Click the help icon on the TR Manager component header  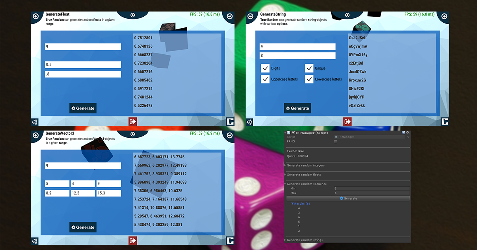pyautogui.click(x=403, y=133)
